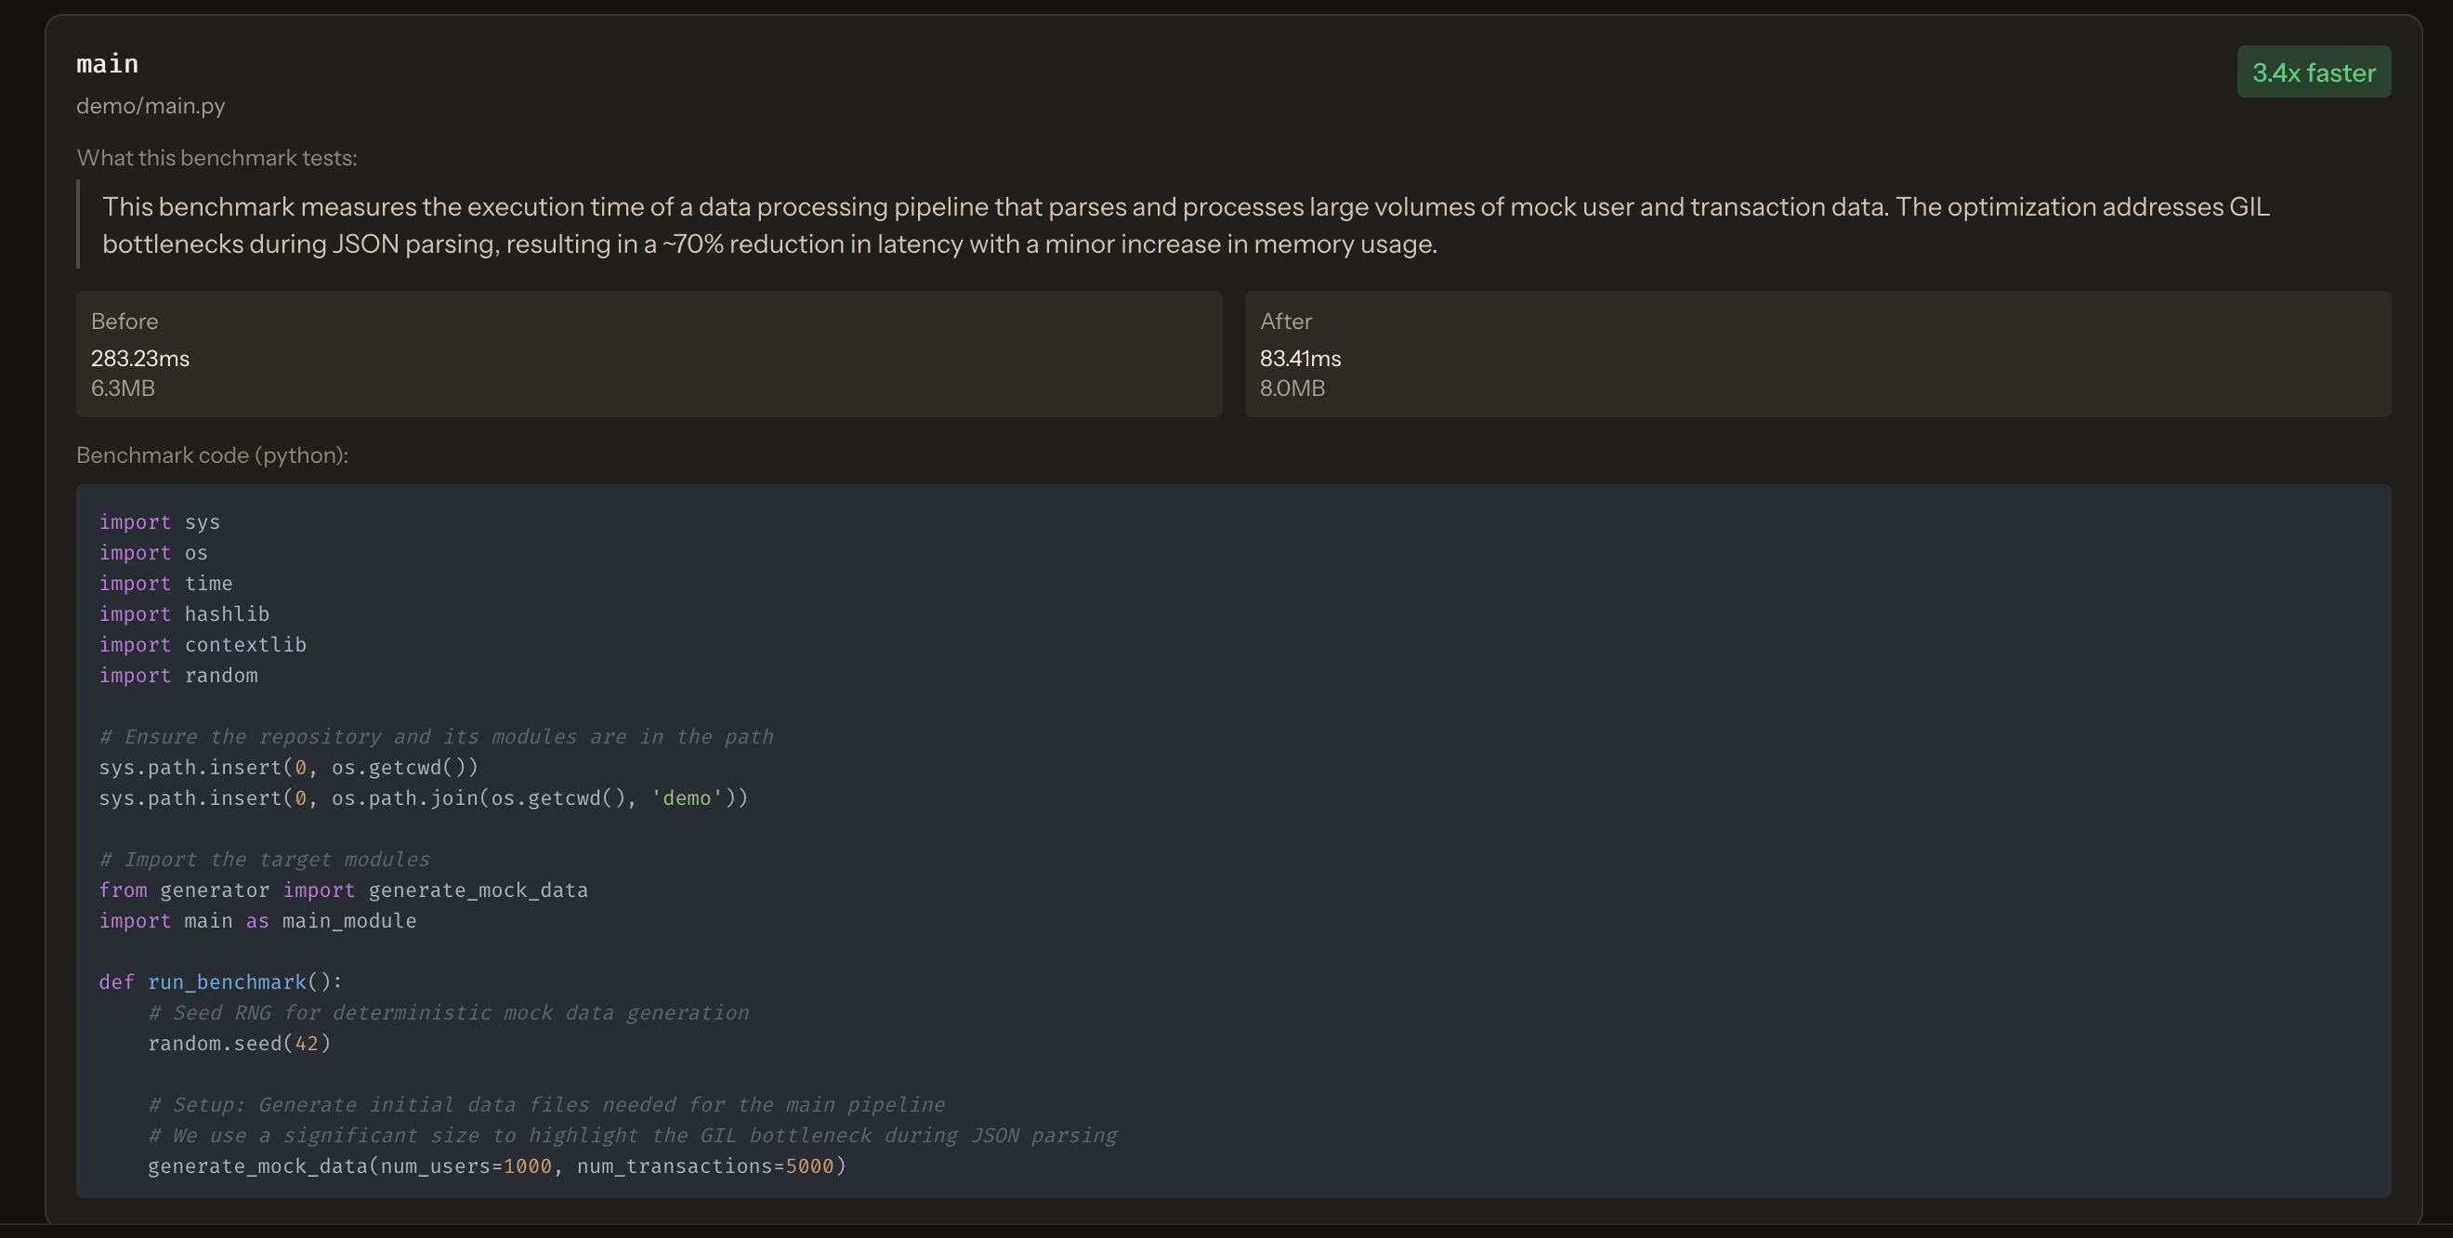Click the 83.41ms after timing value
The image size is (2453, 1238).
point(1300,359)
